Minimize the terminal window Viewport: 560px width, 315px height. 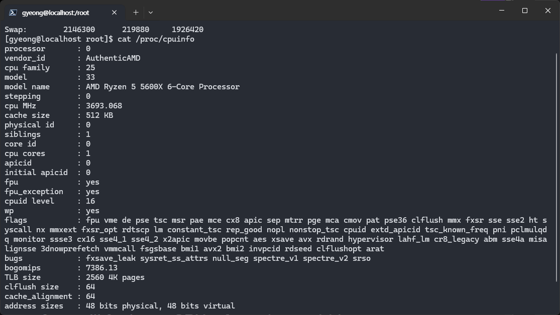coord(501,11)
